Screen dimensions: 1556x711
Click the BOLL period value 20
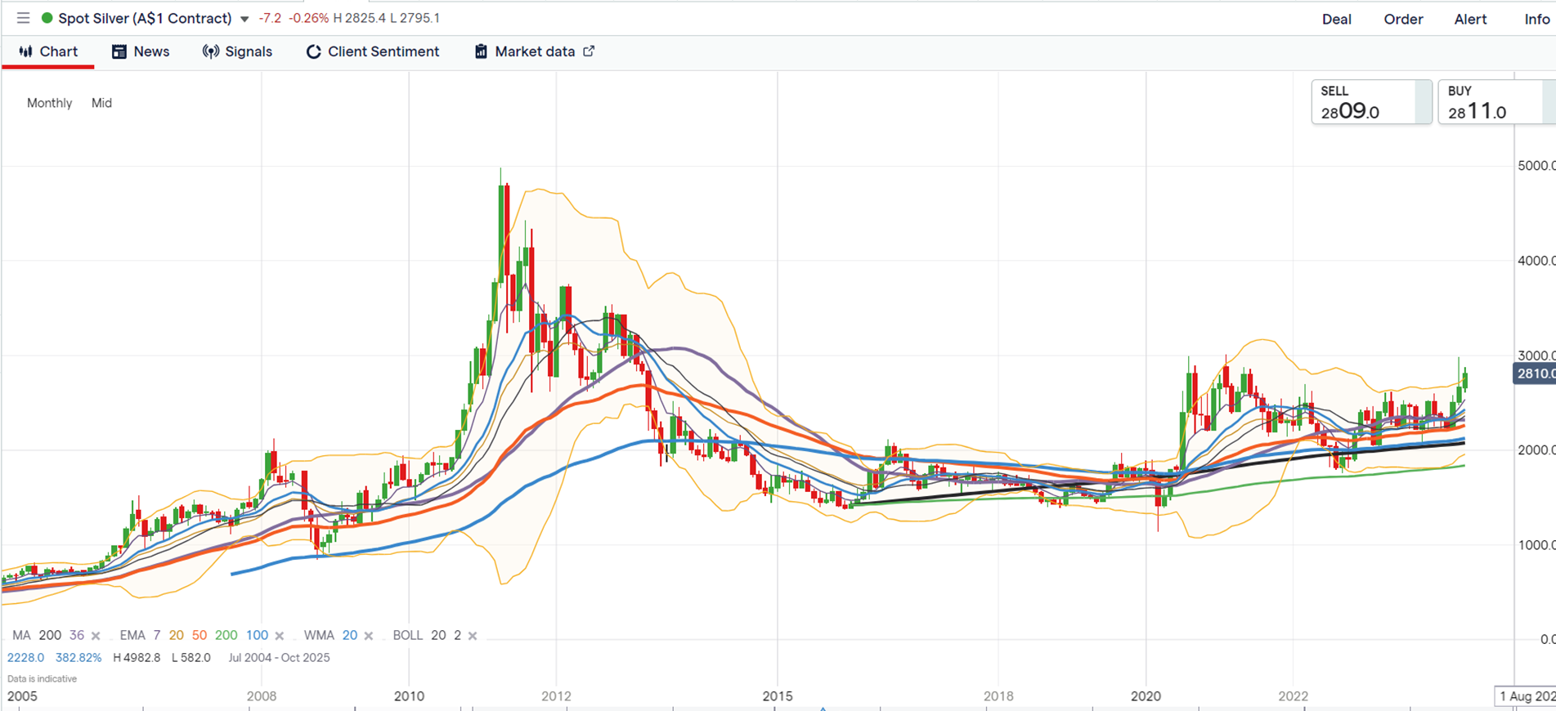(438, 635)
